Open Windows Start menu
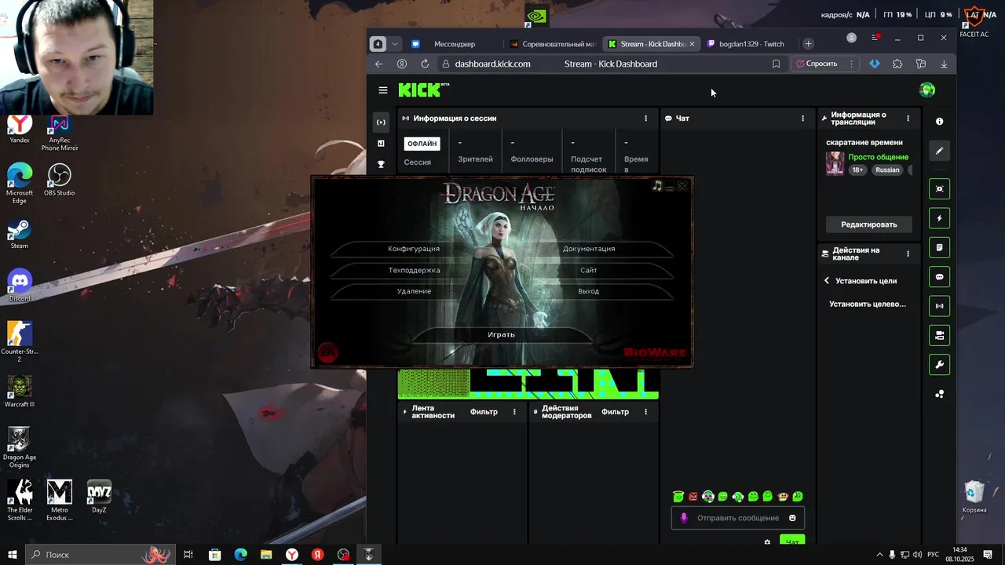This screenshot has height=565, width=1005. 12,555
